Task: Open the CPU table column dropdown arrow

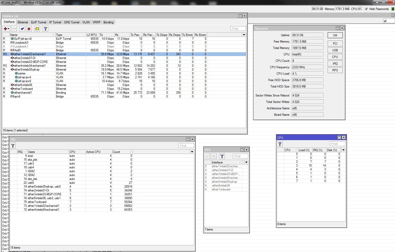Action: pos(343,150)
